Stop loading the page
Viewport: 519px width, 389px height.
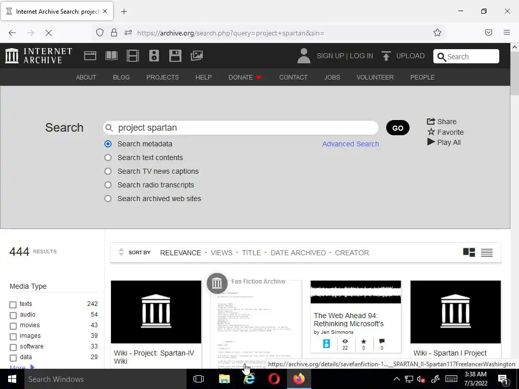(x=49, y=33)
